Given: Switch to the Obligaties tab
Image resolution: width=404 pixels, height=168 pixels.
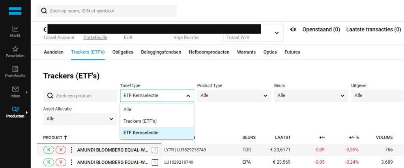Looking at the screenshot, I should coord(122,52).
